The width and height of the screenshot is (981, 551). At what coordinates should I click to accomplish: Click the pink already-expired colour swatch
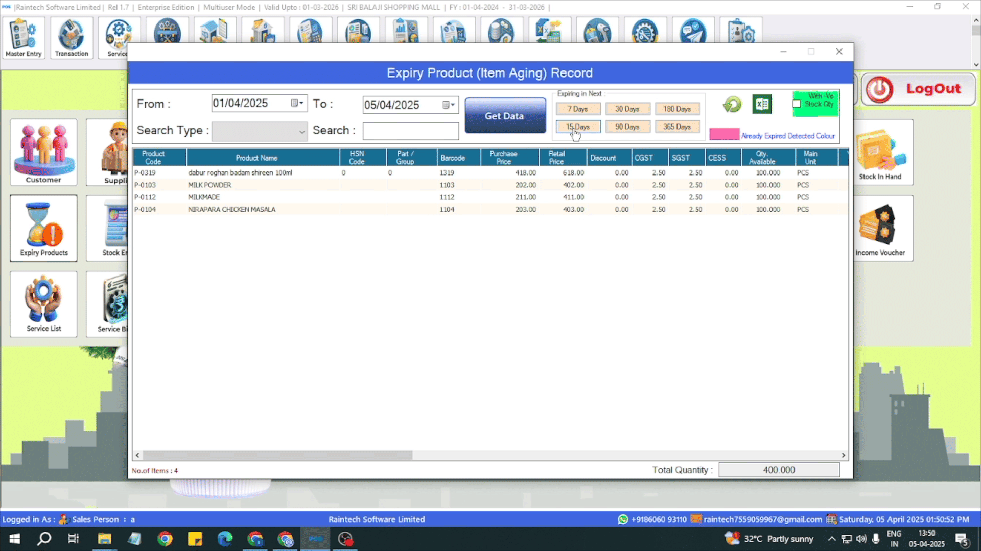(x=724, y=135)
